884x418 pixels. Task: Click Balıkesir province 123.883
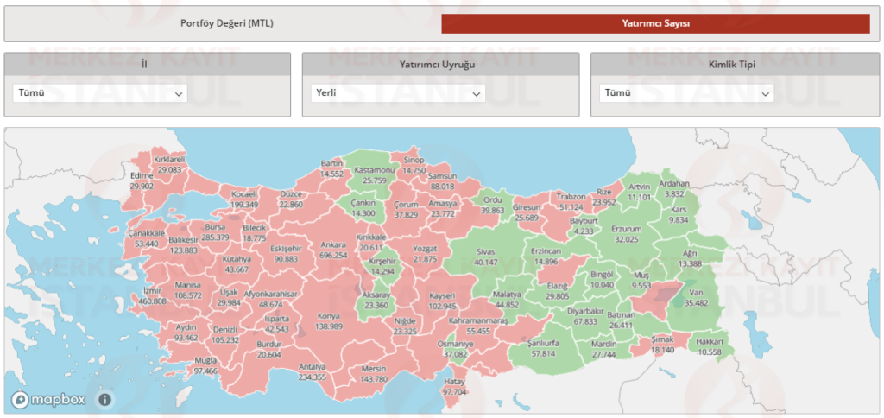tap(184, 244)
